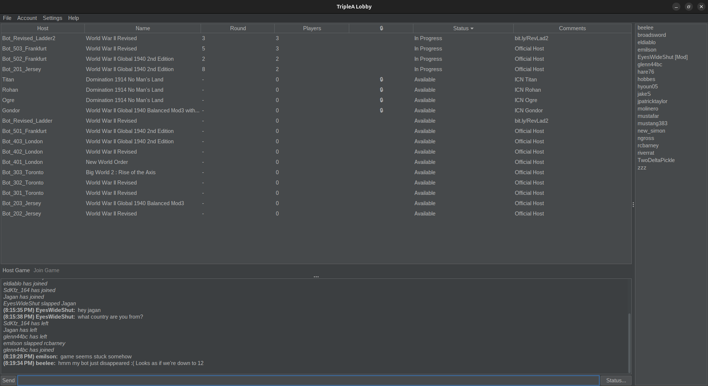Click the chat panel scrollbar
708x386 pixels.
click(629, 343)
